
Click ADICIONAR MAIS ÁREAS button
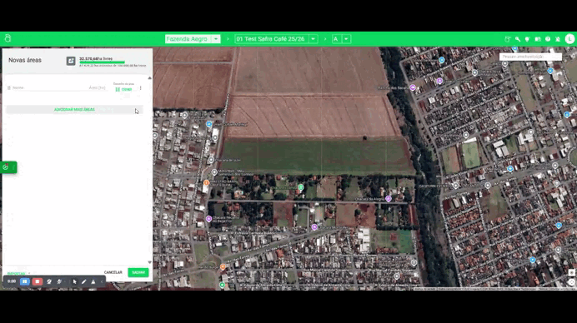pyautogui.click(x=74, y=110)
